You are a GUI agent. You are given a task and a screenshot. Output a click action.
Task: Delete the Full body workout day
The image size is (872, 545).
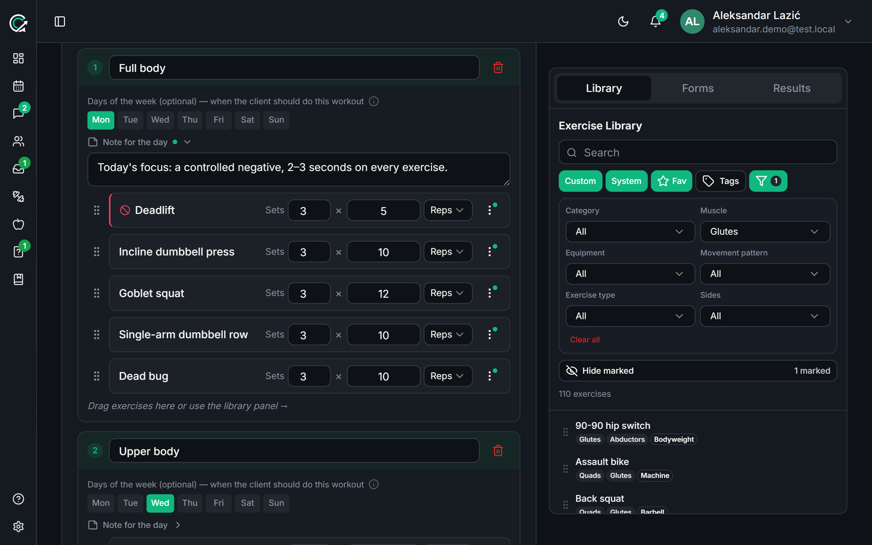coord(498,67)
